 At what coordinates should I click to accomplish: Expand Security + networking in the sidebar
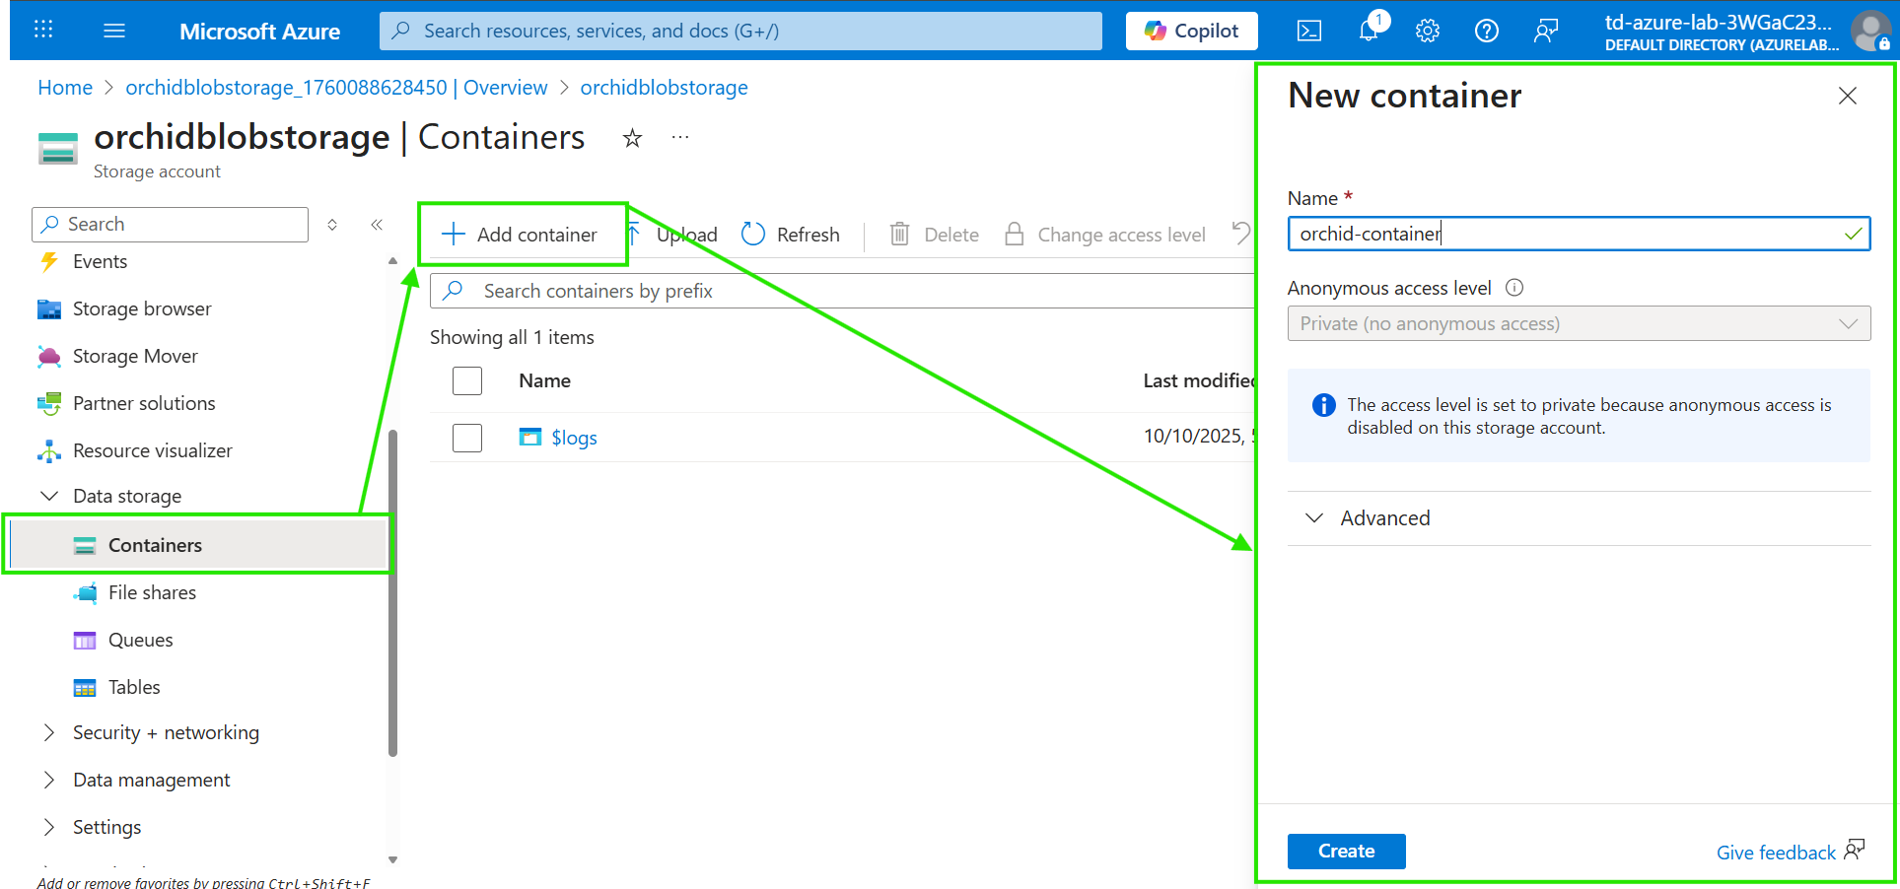click(166, 732)
